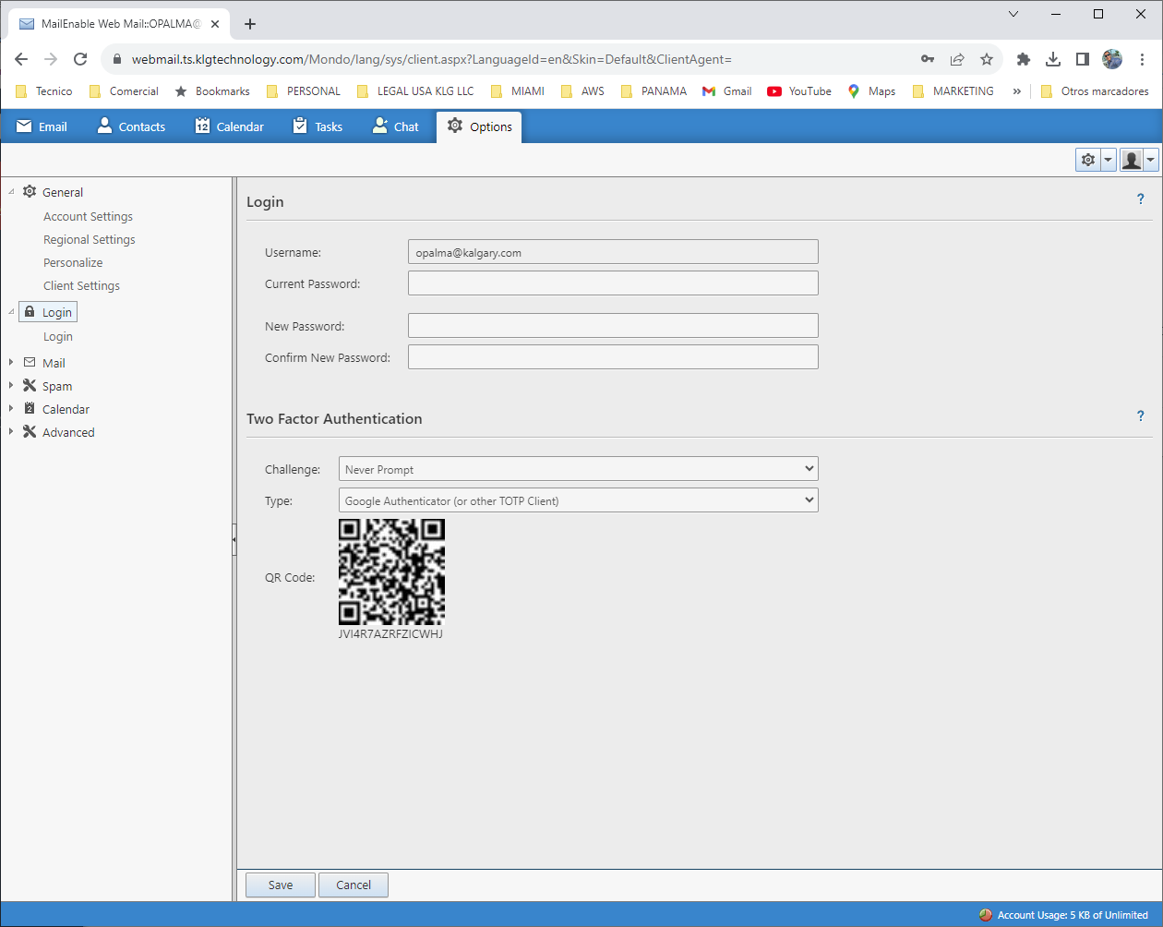
Task: Expand the Mail tree section
Action: click(x=11, y=363)
